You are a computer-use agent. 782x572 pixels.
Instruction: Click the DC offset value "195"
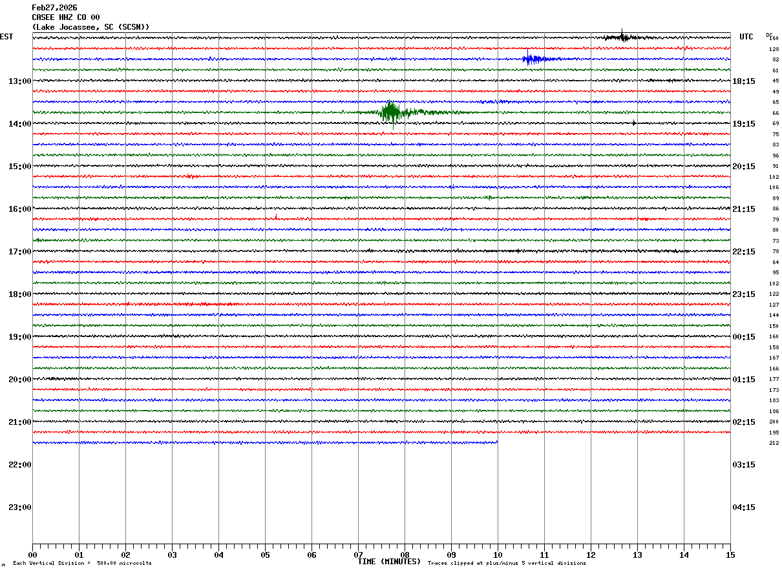(774, 433)
